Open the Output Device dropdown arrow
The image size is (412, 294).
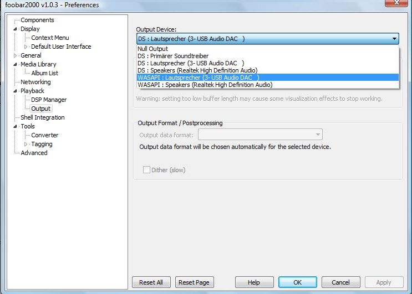[394, 39]
